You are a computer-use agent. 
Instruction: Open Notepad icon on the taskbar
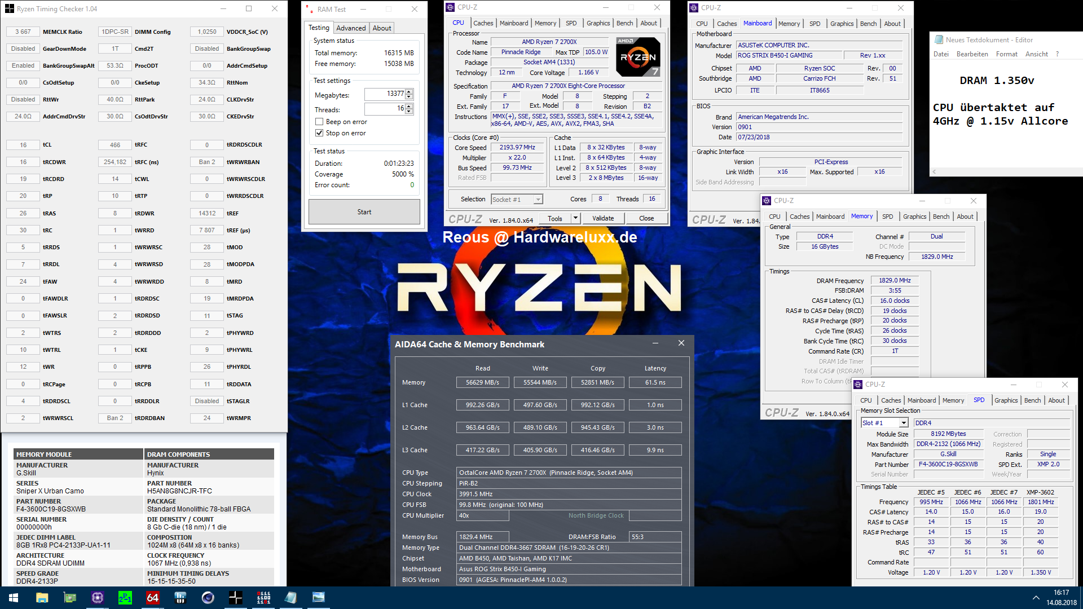(x=291, y=598)
